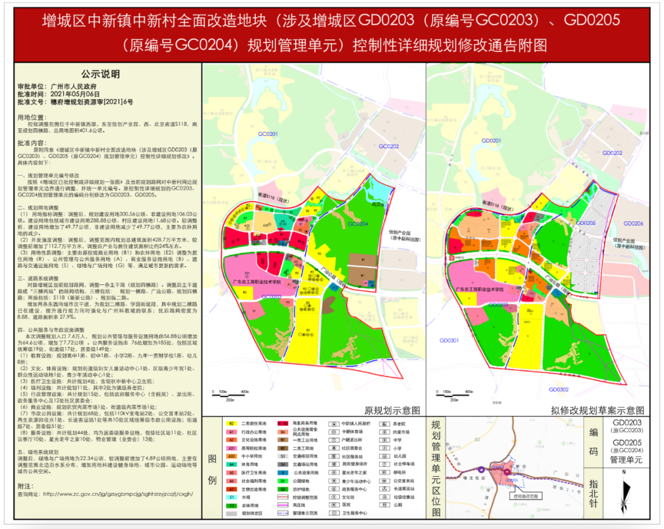Select the GD0202 label on revised plan map
Screen dimensions: 664x529
pyautogui.click(x=612, y=153)
